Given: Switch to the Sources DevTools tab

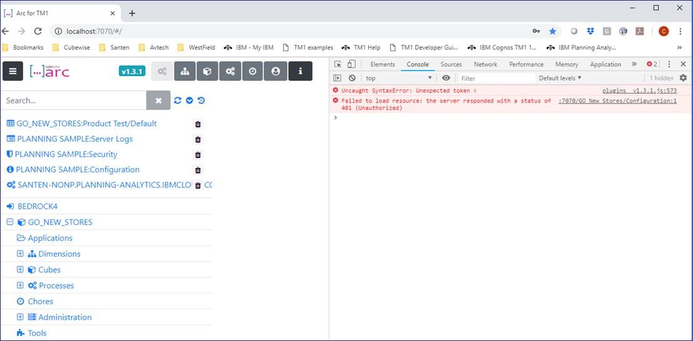Looking at the screenshot, I should point(451,64).
